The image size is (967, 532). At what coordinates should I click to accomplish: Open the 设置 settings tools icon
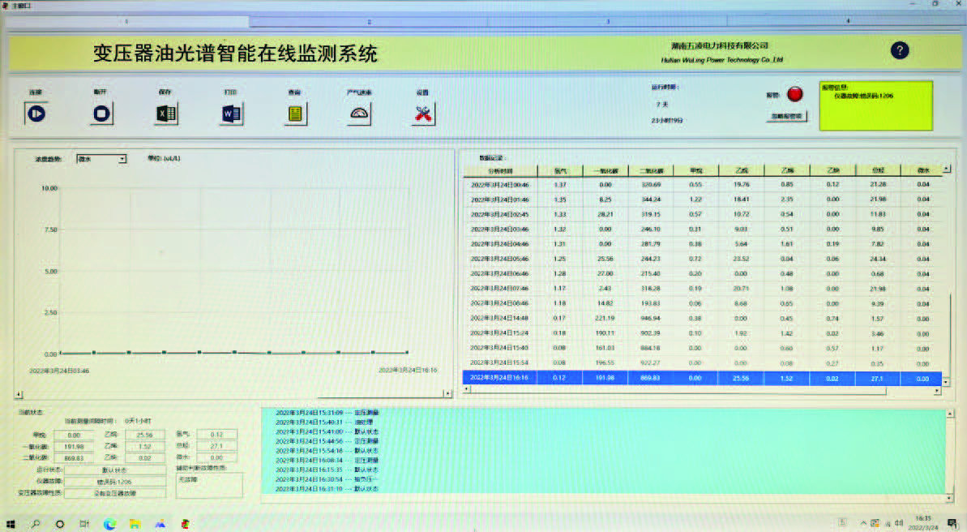pyautogui.click(x=423, y=114)
